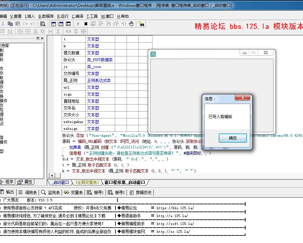Switch to the _启动窗口 editor tab
Viewport: 303px width, 243px height.
(60, 182)
